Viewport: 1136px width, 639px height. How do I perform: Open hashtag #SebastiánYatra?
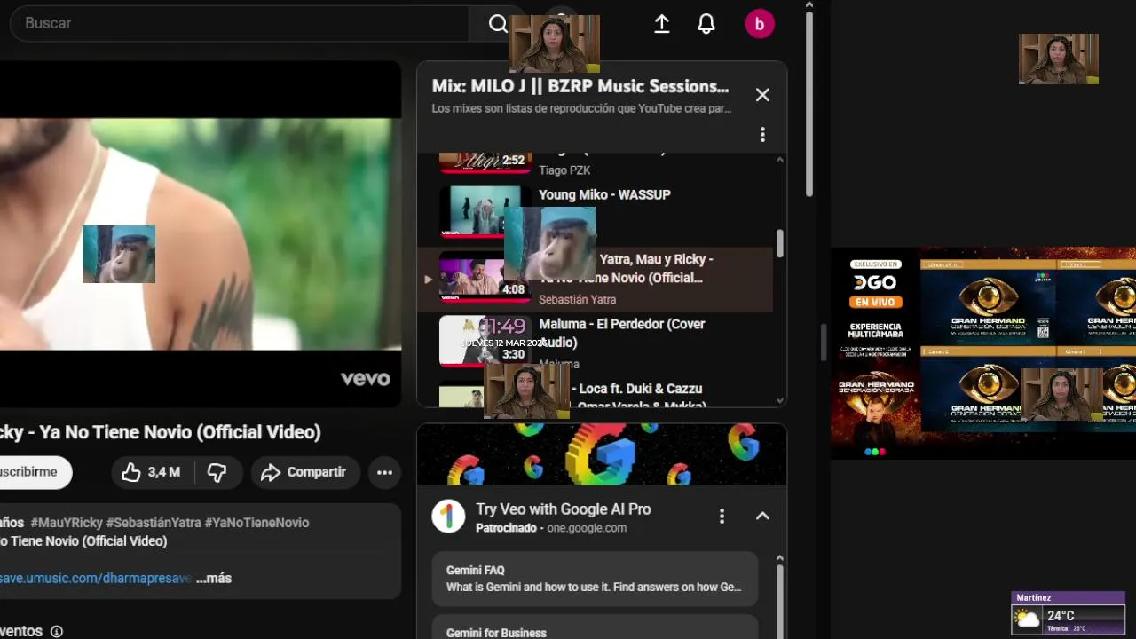pos(154,523)
